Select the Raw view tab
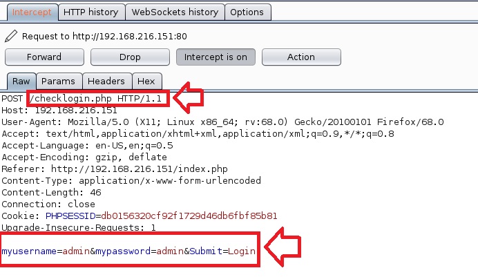Viewport: 478px width, 277px height. (21, 81)
